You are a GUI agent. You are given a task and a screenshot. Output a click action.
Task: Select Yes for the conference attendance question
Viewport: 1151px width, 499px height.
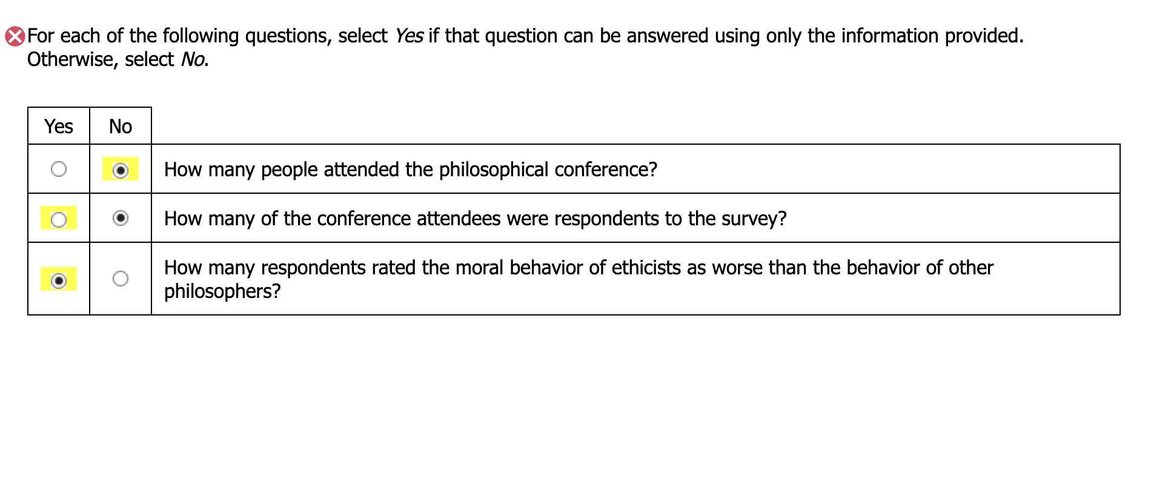coord(59,169)
